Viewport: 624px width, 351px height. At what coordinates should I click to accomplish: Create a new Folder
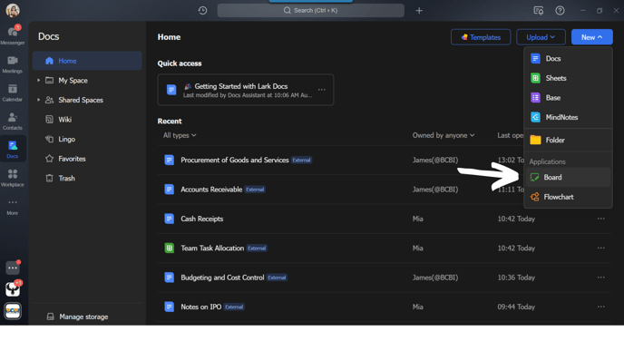(568, 140)
